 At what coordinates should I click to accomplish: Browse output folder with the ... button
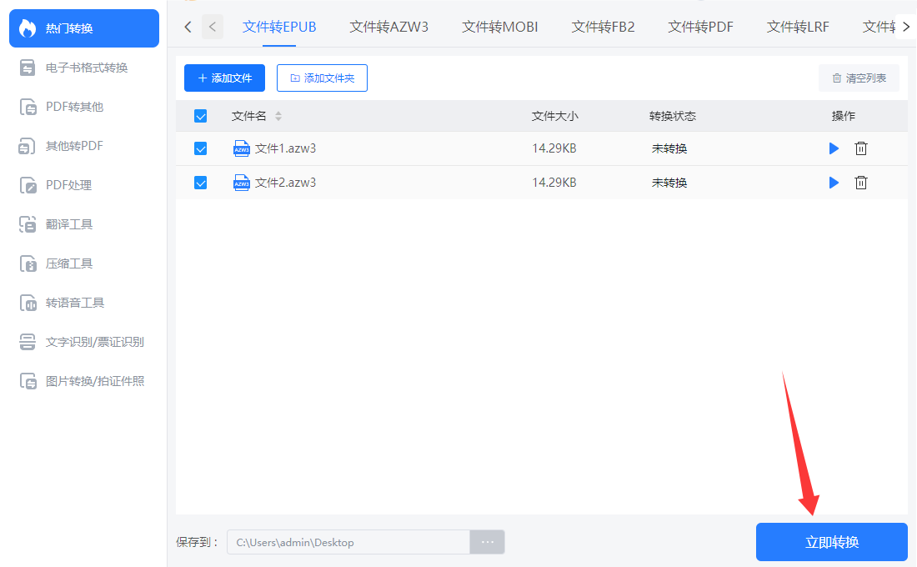[x=488, y=543]
